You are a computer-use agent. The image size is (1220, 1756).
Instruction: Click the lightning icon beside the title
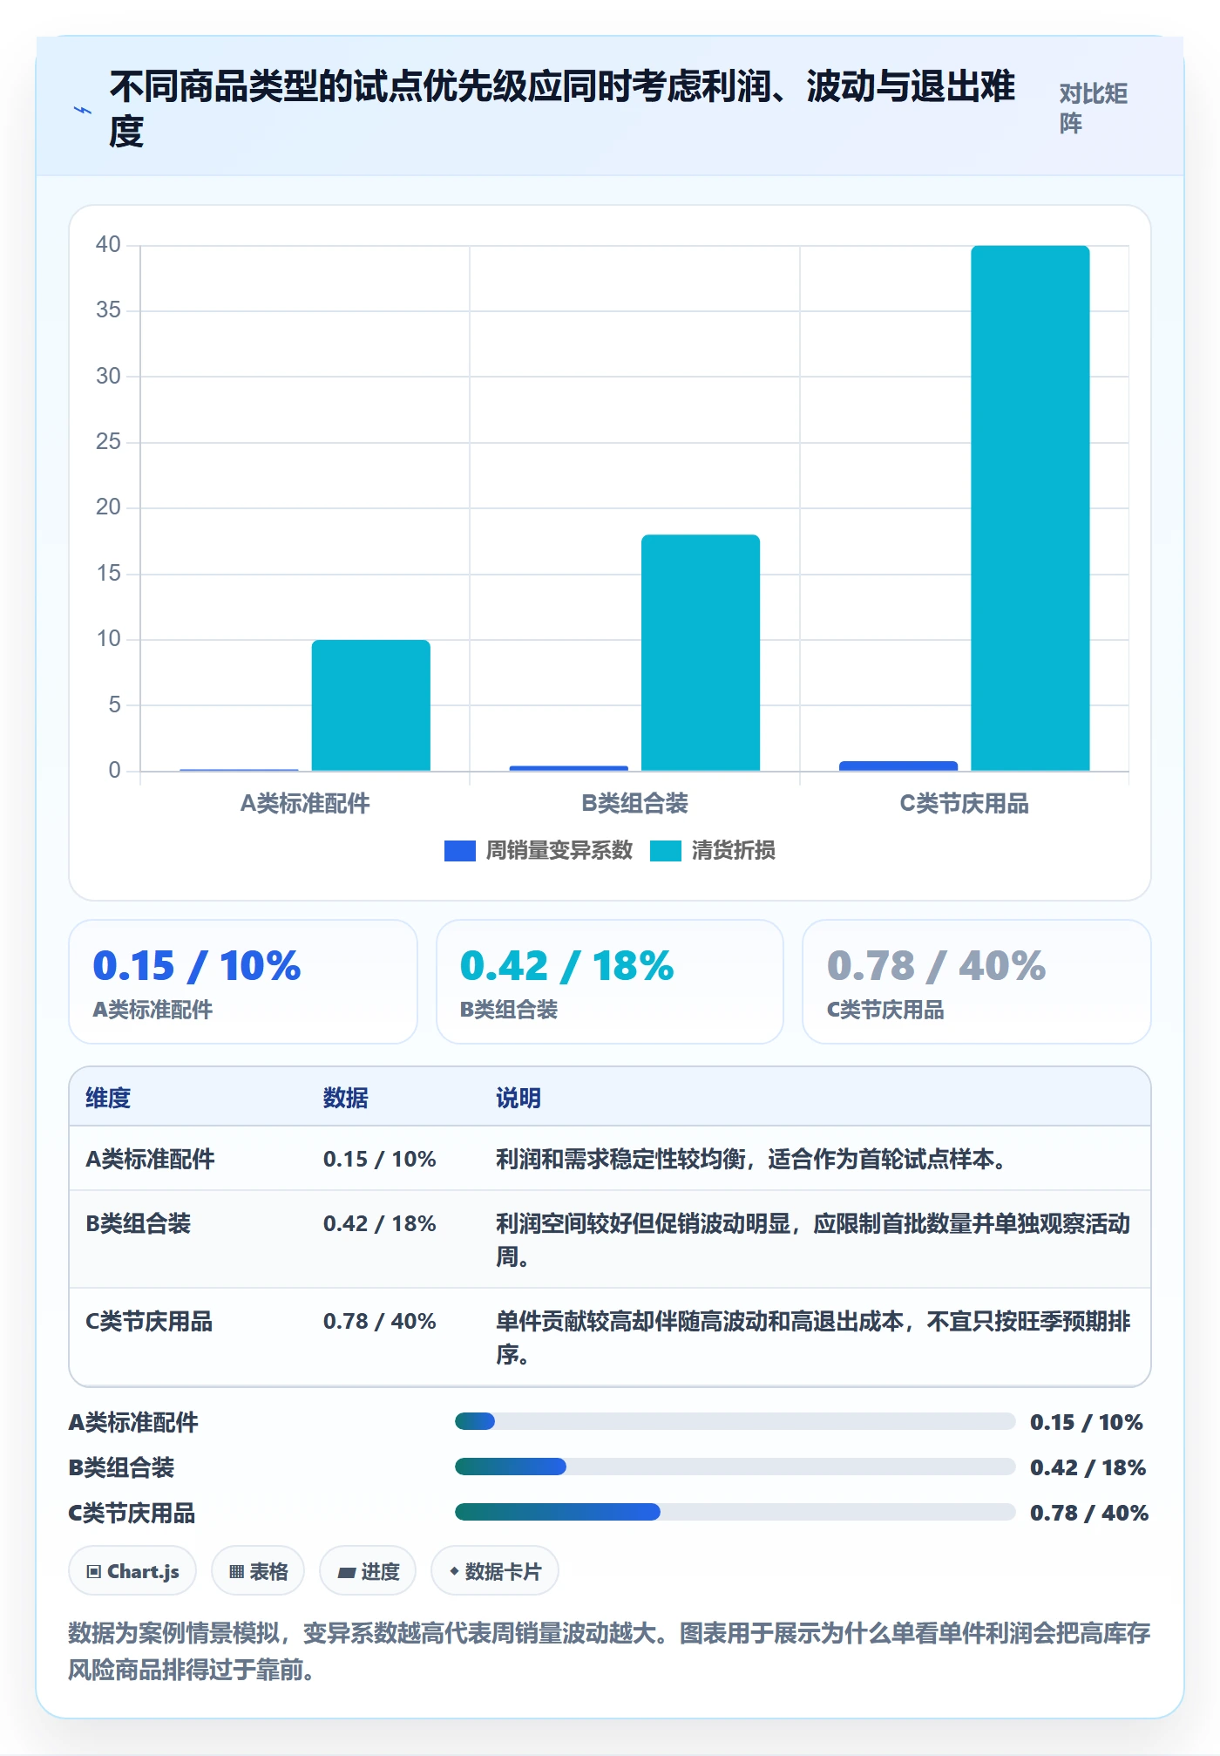[83, 110]
